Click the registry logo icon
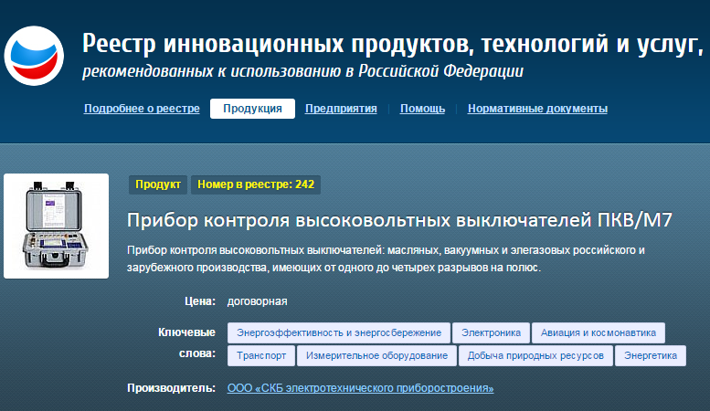Screen dimensions: 710x411 34,56
